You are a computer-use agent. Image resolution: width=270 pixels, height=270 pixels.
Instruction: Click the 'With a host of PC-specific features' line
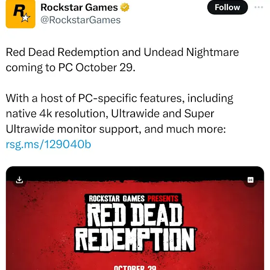(x=120, y=98)
